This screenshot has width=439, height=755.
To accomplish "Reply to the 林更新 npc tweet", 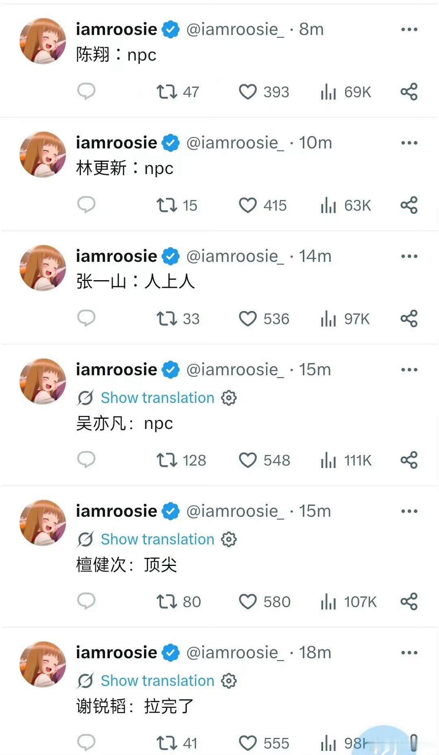I will [x=86, y=205].
